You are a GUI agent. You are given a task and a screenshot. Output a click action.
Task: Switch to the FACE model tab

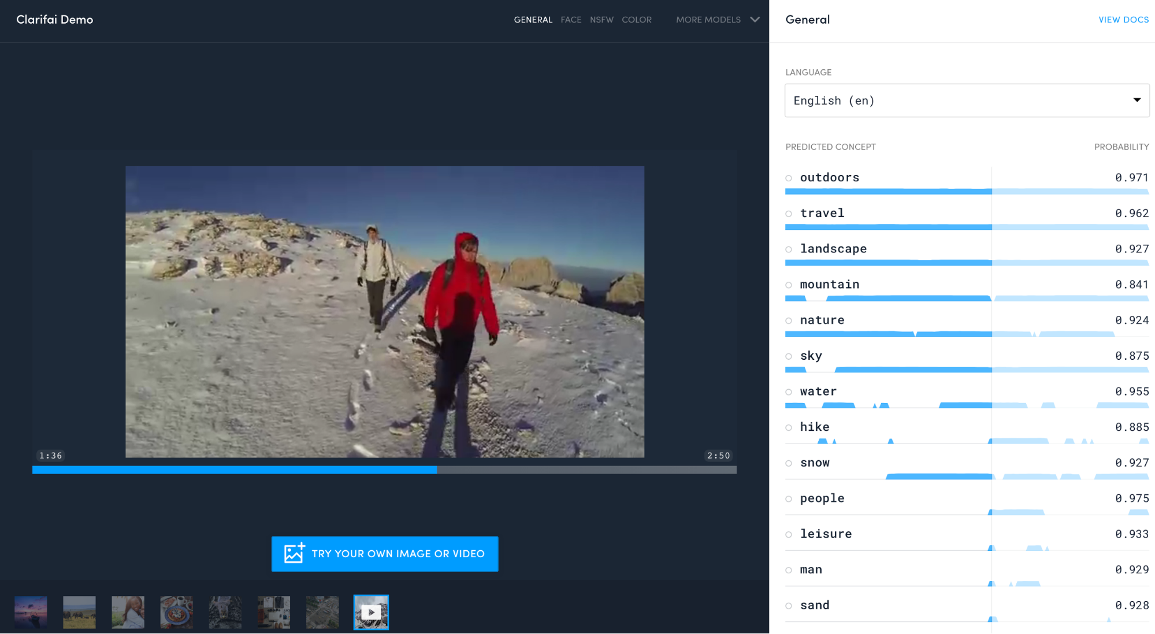pyautogui.click(x=571, y=20)
